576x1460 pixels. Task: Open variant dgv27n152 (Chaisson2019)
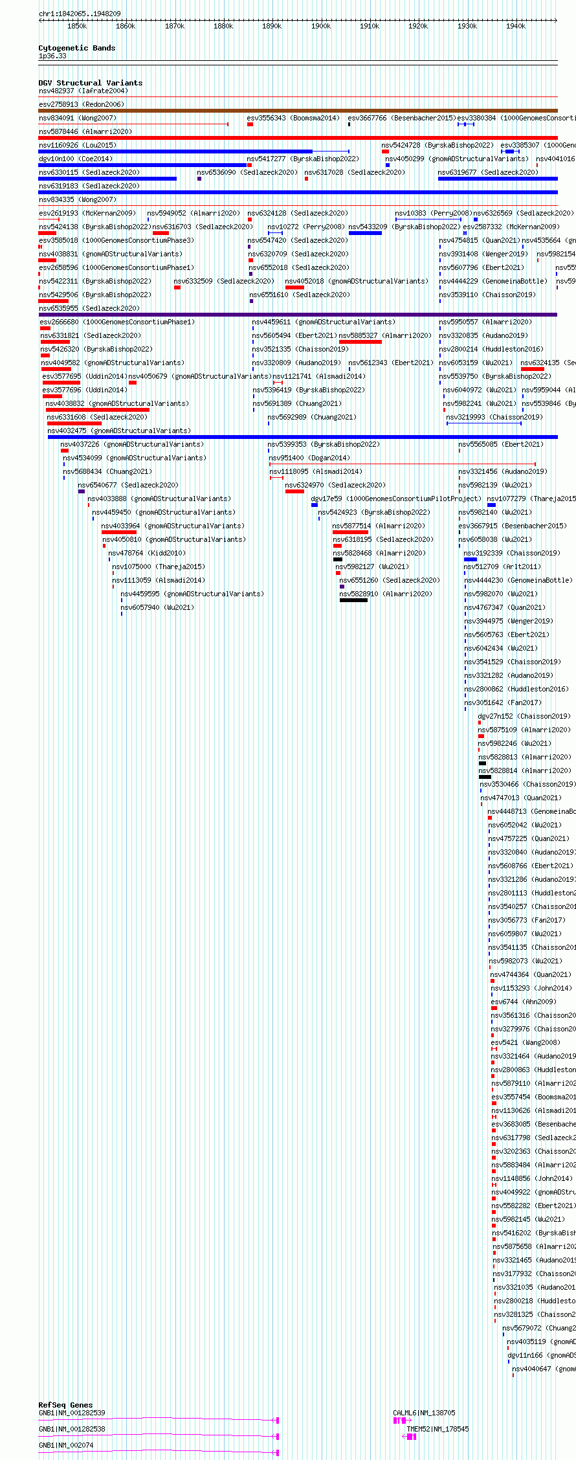click(x=524, y=717)
